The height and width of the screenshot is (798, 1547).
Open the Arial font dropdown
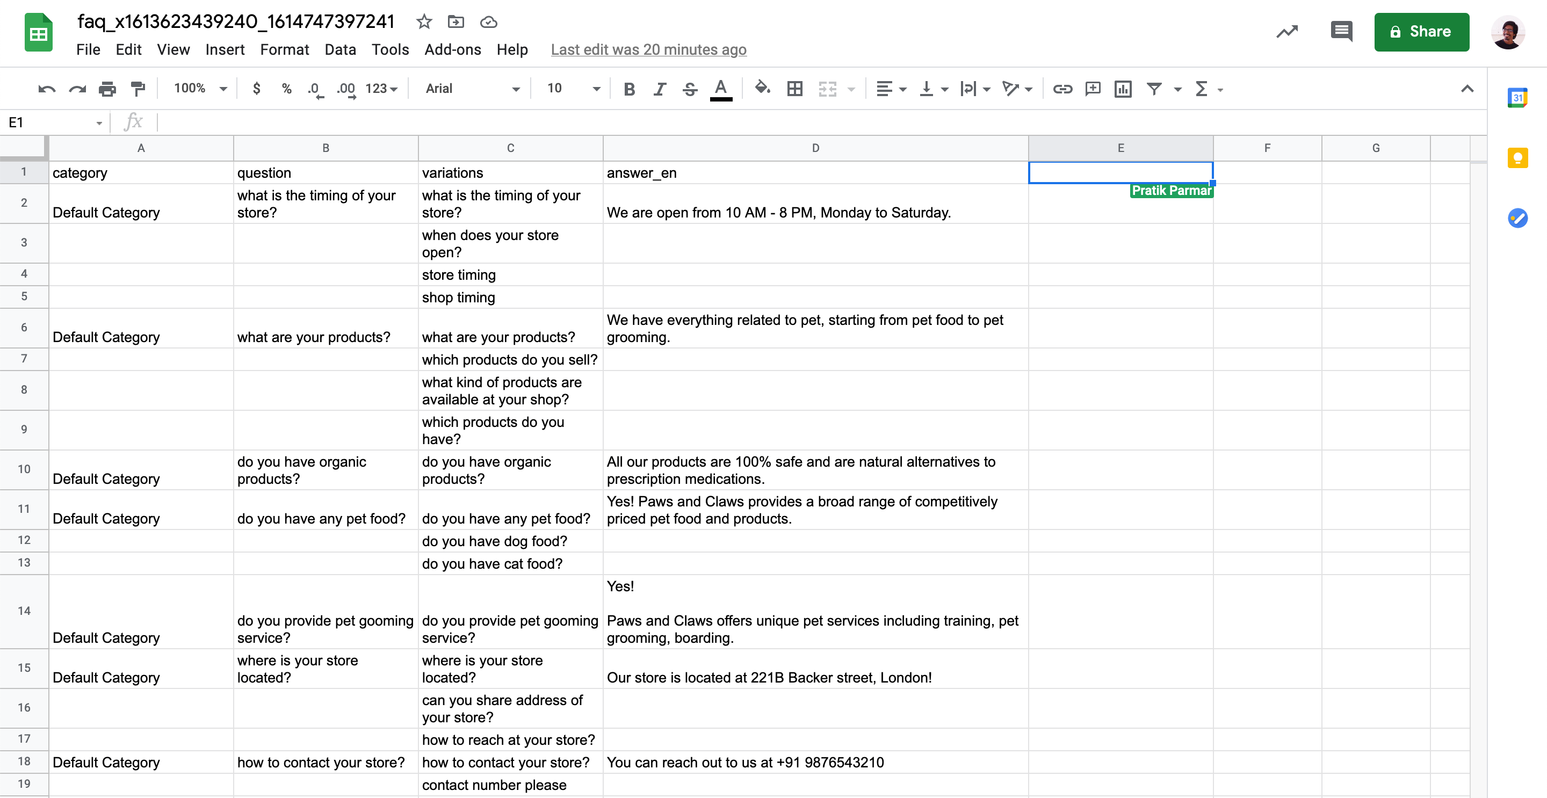pos(472,89)
